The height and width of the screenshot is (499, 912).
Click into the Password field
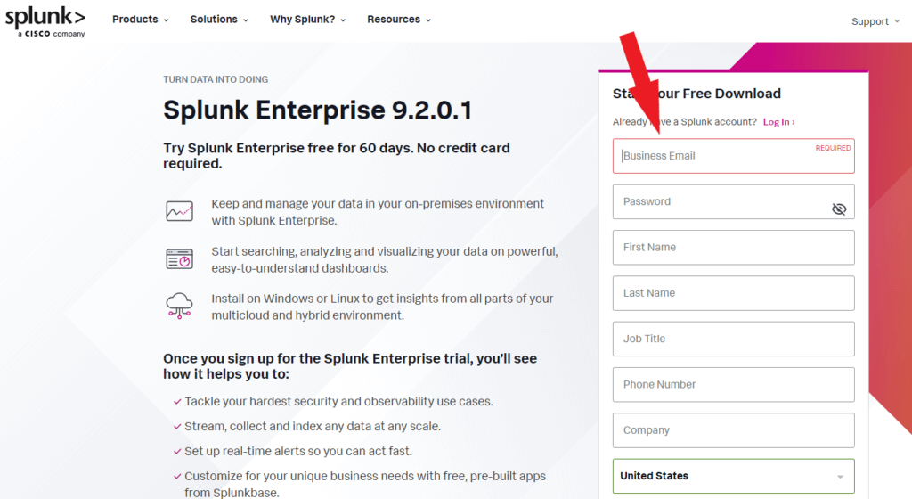(734, 201)
